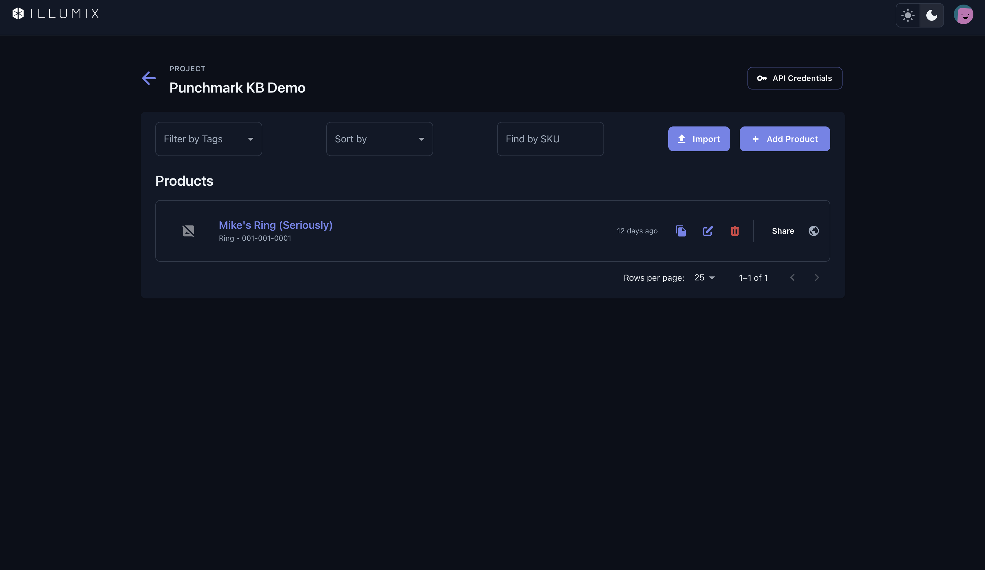Open API Credentials
This screenshot has width=985, height=570.
coord(795,78)
